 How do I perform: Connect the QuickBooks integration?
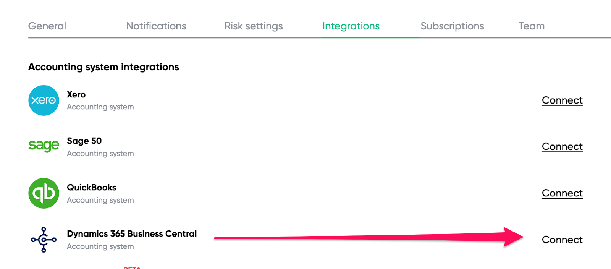click(562, 193)
